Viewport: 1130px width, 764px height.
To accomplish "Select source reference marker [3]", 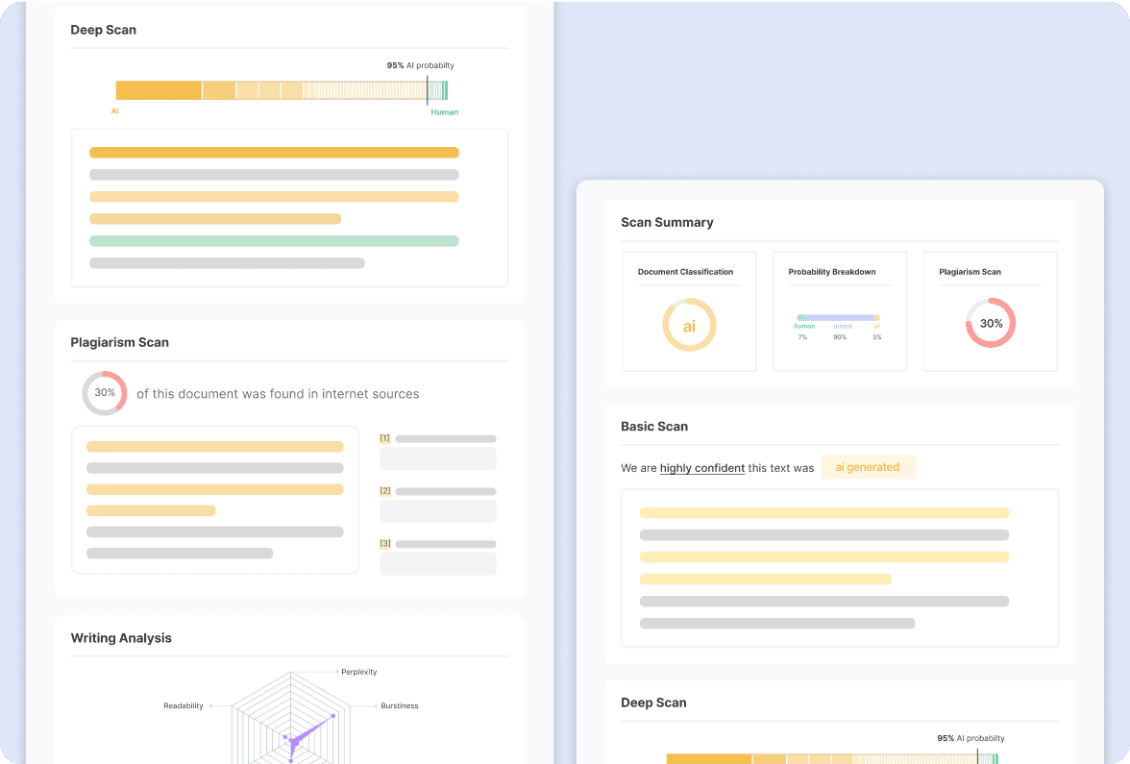I will [384, 544].
